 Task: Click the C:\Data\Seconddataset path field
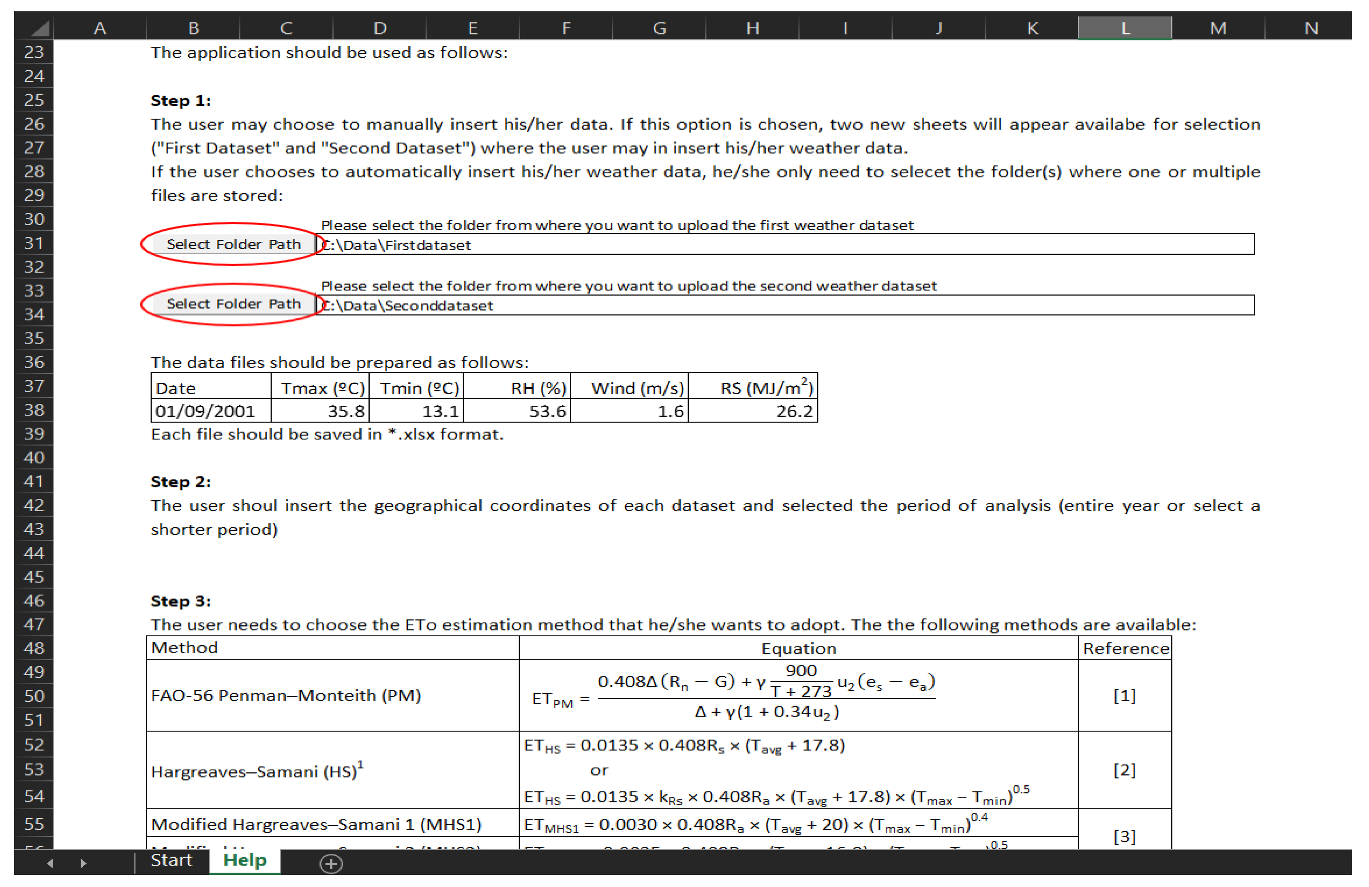pos(786,305)
